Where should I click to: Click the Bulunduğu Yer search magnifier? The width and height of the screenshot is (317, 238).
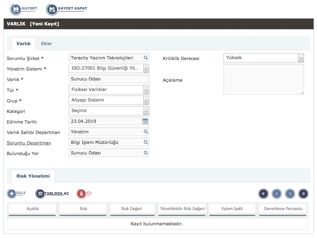click(x=146, y=153)
